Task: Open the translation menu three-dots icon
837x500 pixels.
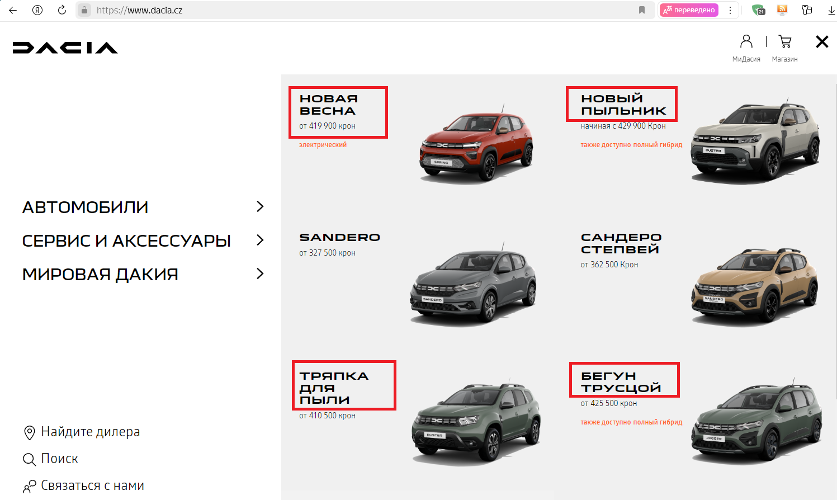Action: tap(730, 10)
